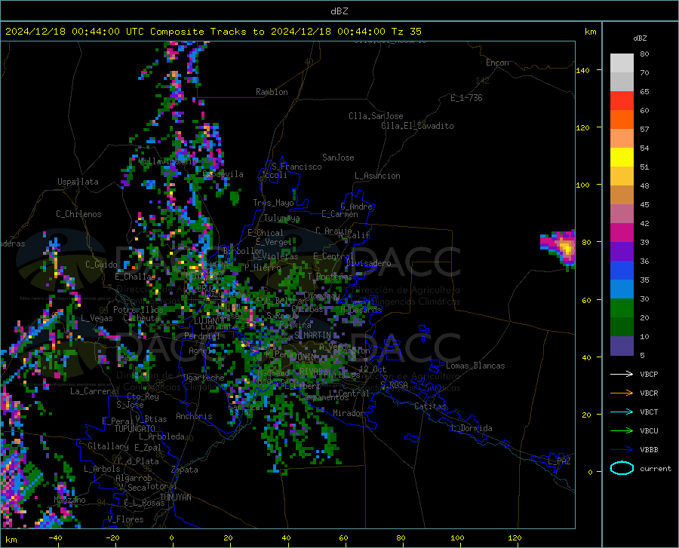Click the 'Ugarteche' map label

204,378
